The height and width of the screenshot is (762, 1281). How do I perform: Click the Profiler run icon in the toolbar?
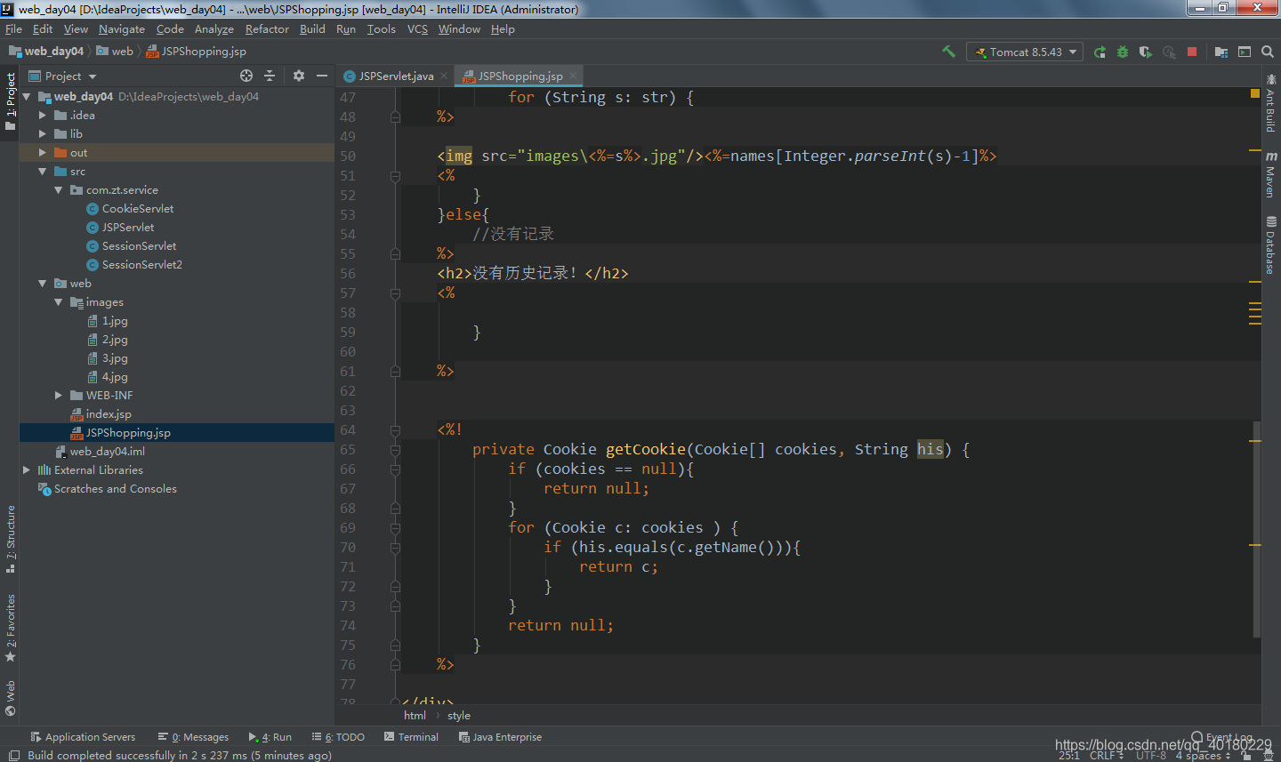1169,52
